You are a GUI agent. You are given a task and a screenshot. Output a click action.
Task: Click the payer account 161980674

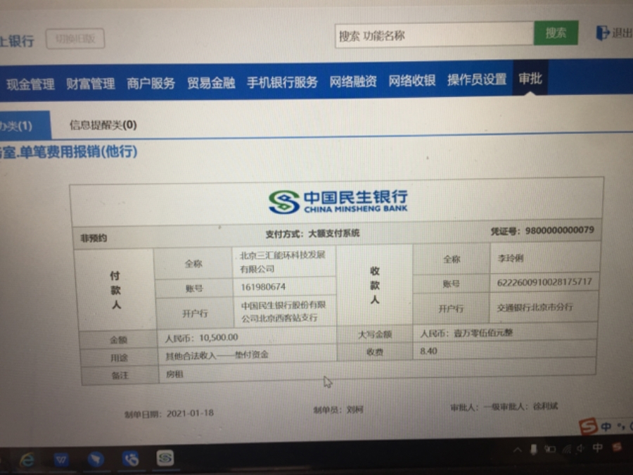[x=263, y=287]
